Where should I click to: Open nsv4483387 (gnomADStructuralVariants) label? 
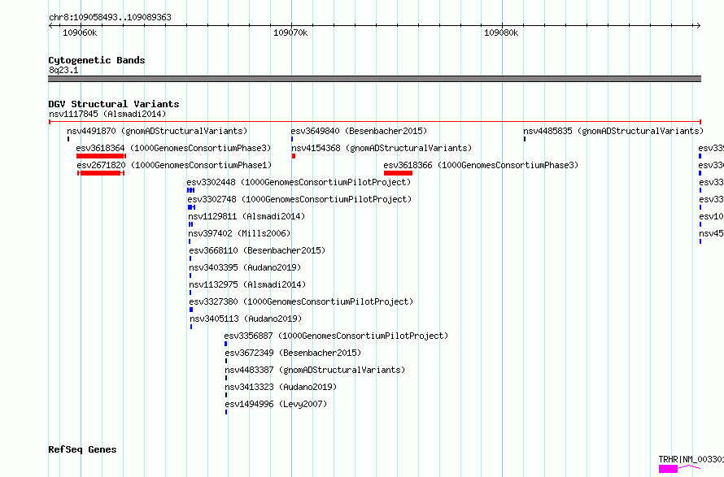315,370
